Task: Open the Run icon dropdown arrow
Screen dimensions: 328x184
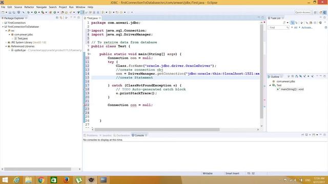Action: [39, 12]
